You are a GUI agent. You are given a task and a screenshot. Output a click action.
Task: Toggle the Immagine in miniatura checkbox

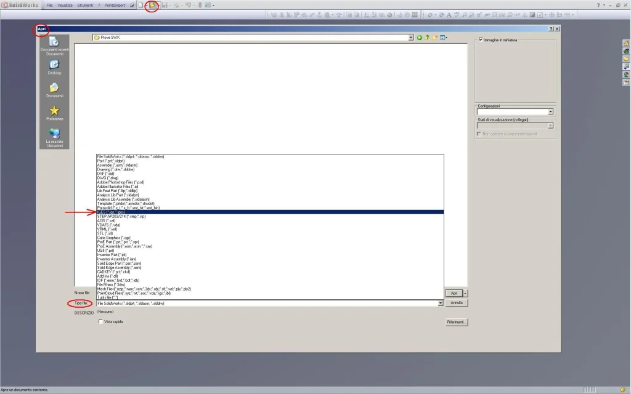point(481,40)
